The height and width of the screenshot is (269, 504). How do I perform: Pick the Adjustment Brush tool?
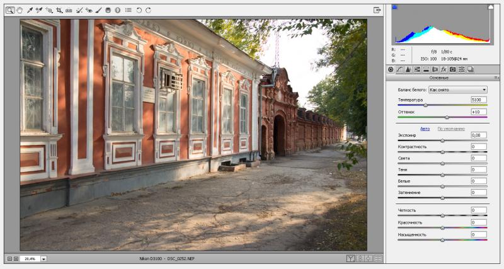coord(99,10)
